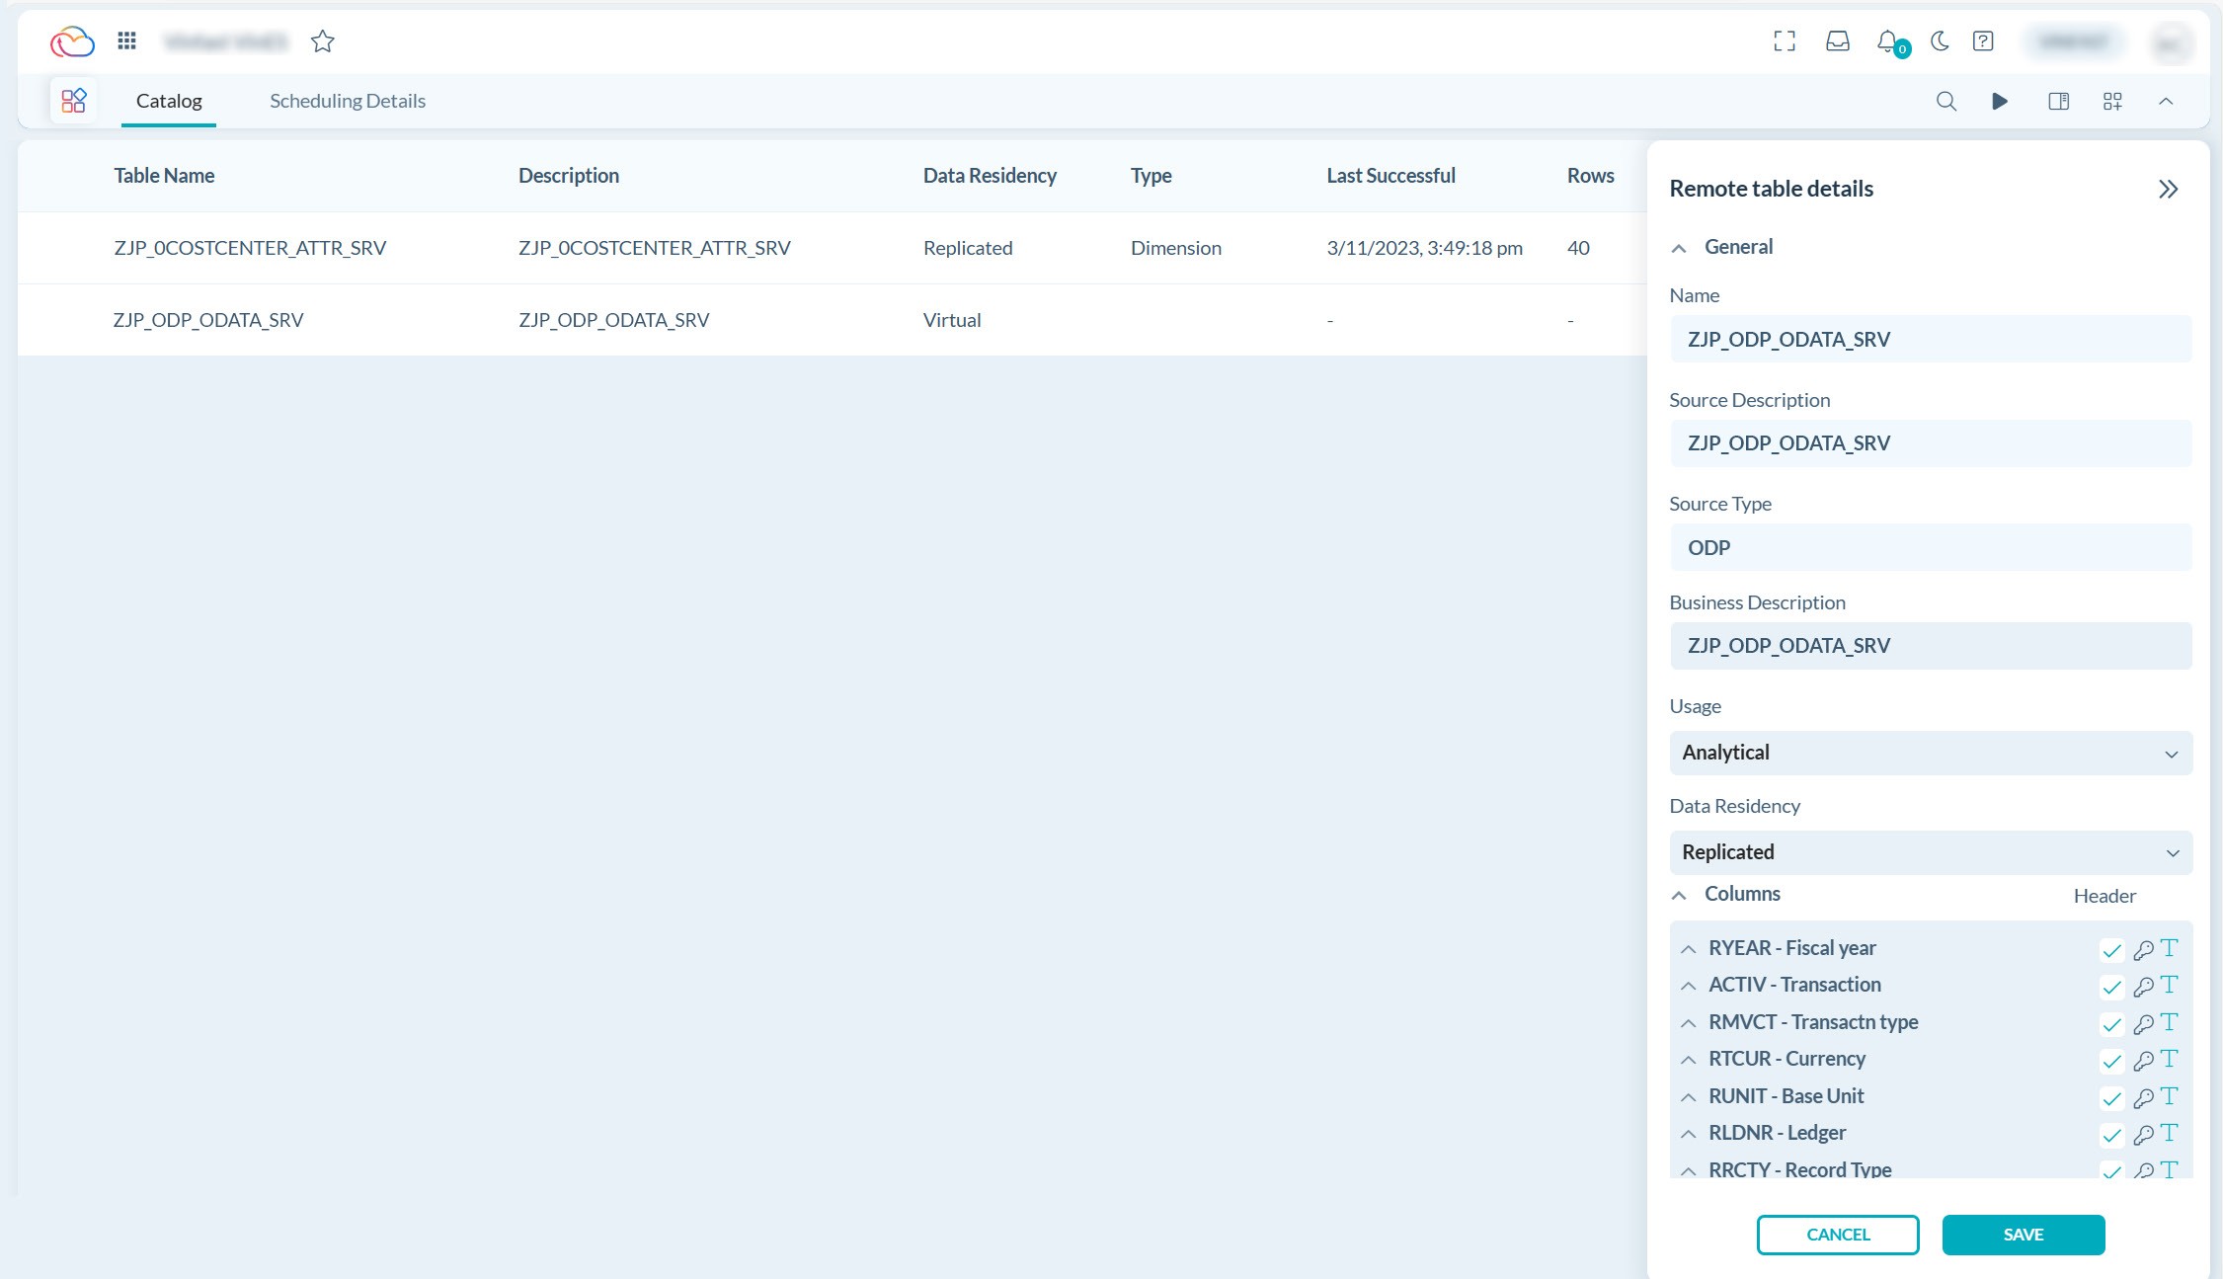Mark the workspace as favorite with the star
Screen dimensions: 2223x1279
pos(323,41)
